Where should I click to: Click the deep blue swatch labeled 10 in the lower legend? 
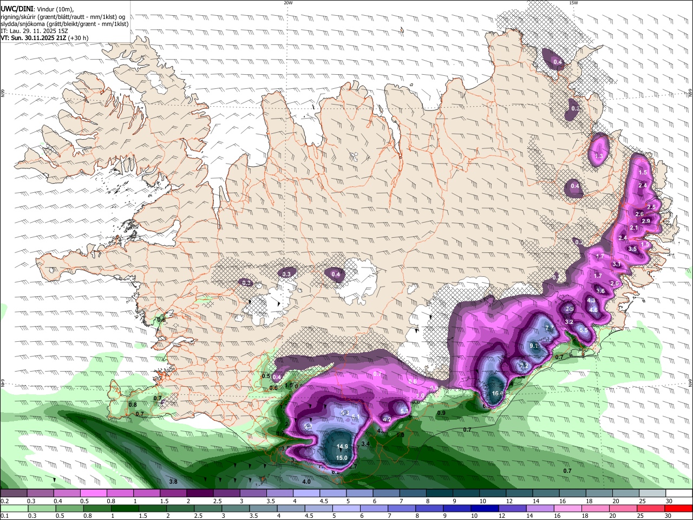484,509
